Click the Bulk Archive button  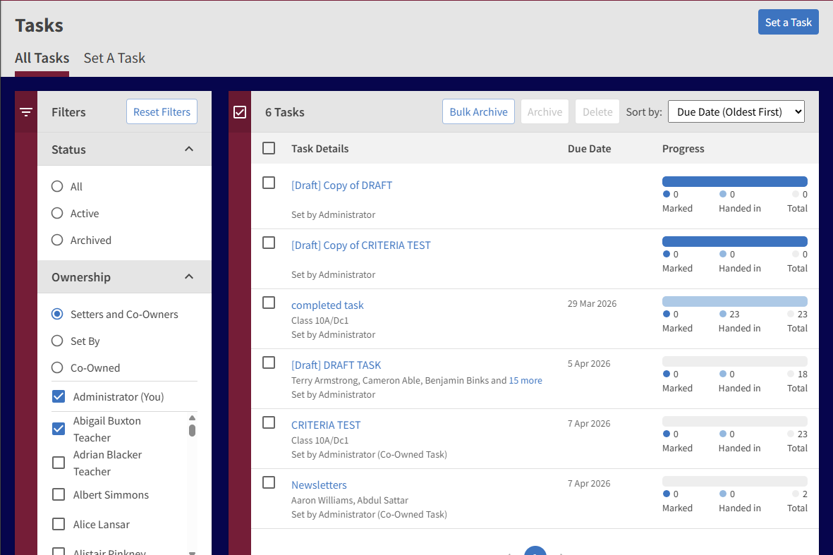click(478, 111)
